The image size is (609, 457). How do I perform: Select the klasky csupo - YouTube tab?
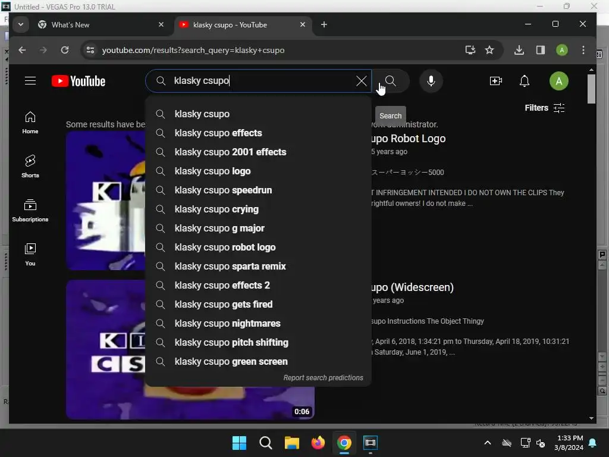[243, 25]
